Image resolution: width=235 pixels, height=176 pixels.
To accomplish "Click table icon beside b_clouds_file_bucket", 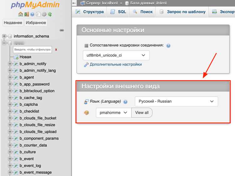I will point(16,118).
